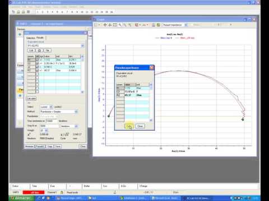Toggle the R2 parameter checkbox
The height and width of the screenshot is (201, 269).
[x=37, y=70]
